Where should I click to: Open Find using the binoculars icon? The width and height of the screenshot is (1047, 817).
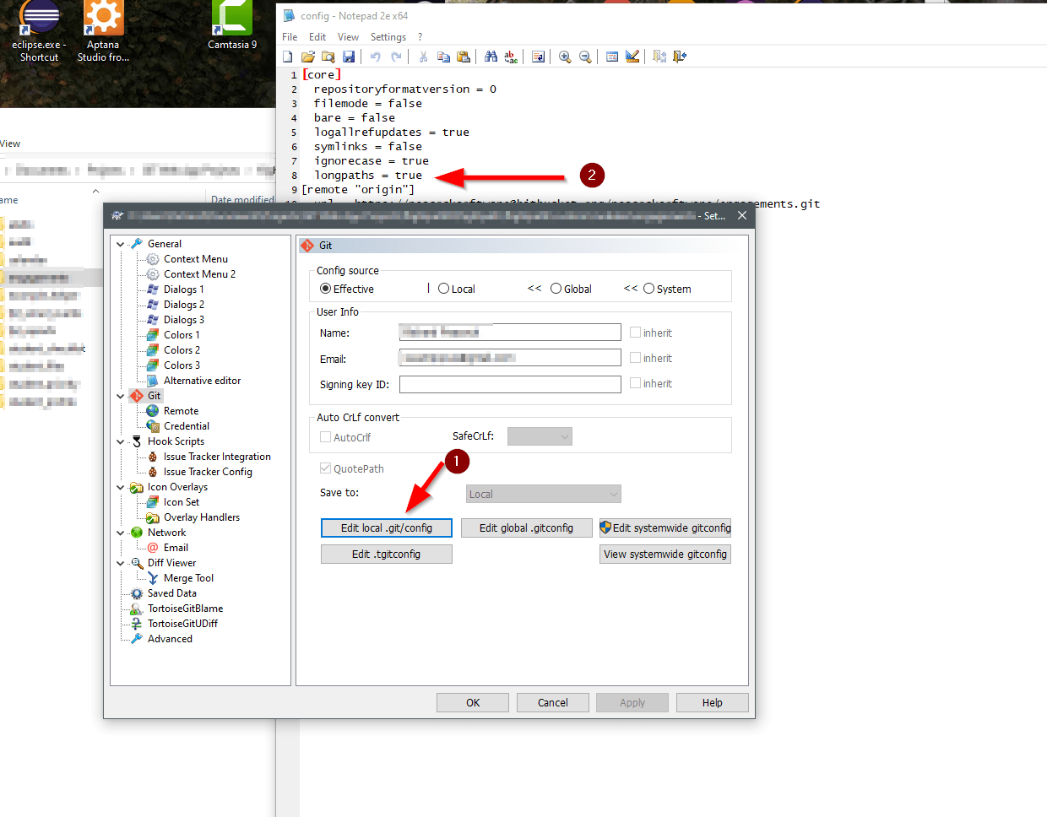pos(491,57)
